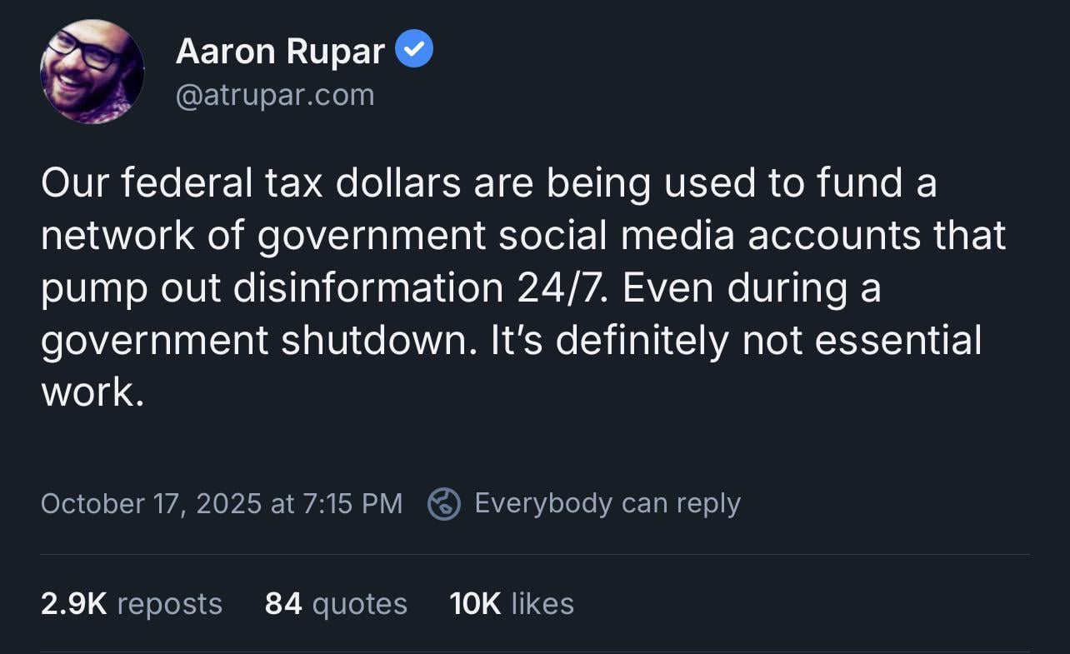
Task: Click the number "10K" like count
Action: [475, 603]
